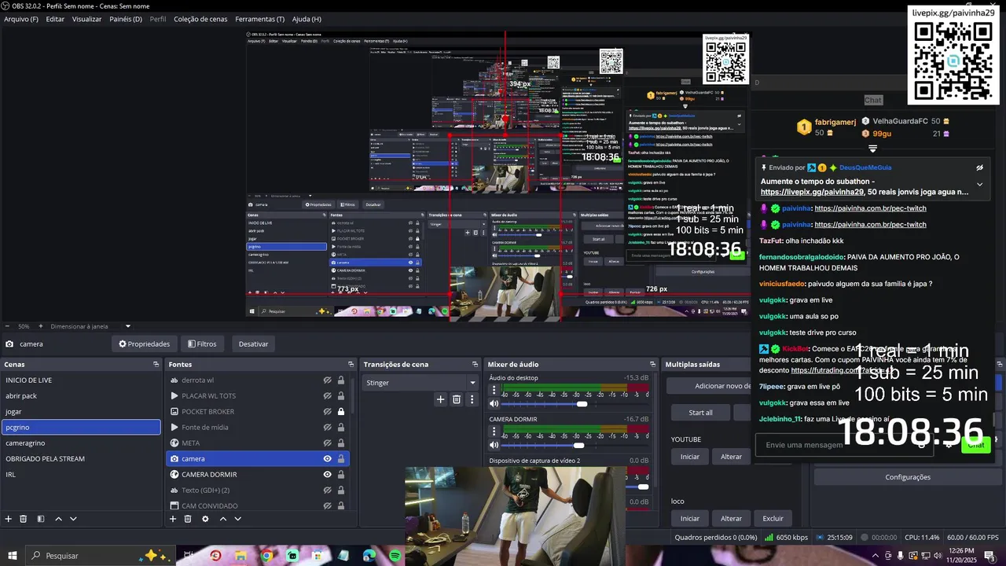Open the Stinger transition dropdown
This screenshot has width=1006, height=566.
(x=420, y=383)
